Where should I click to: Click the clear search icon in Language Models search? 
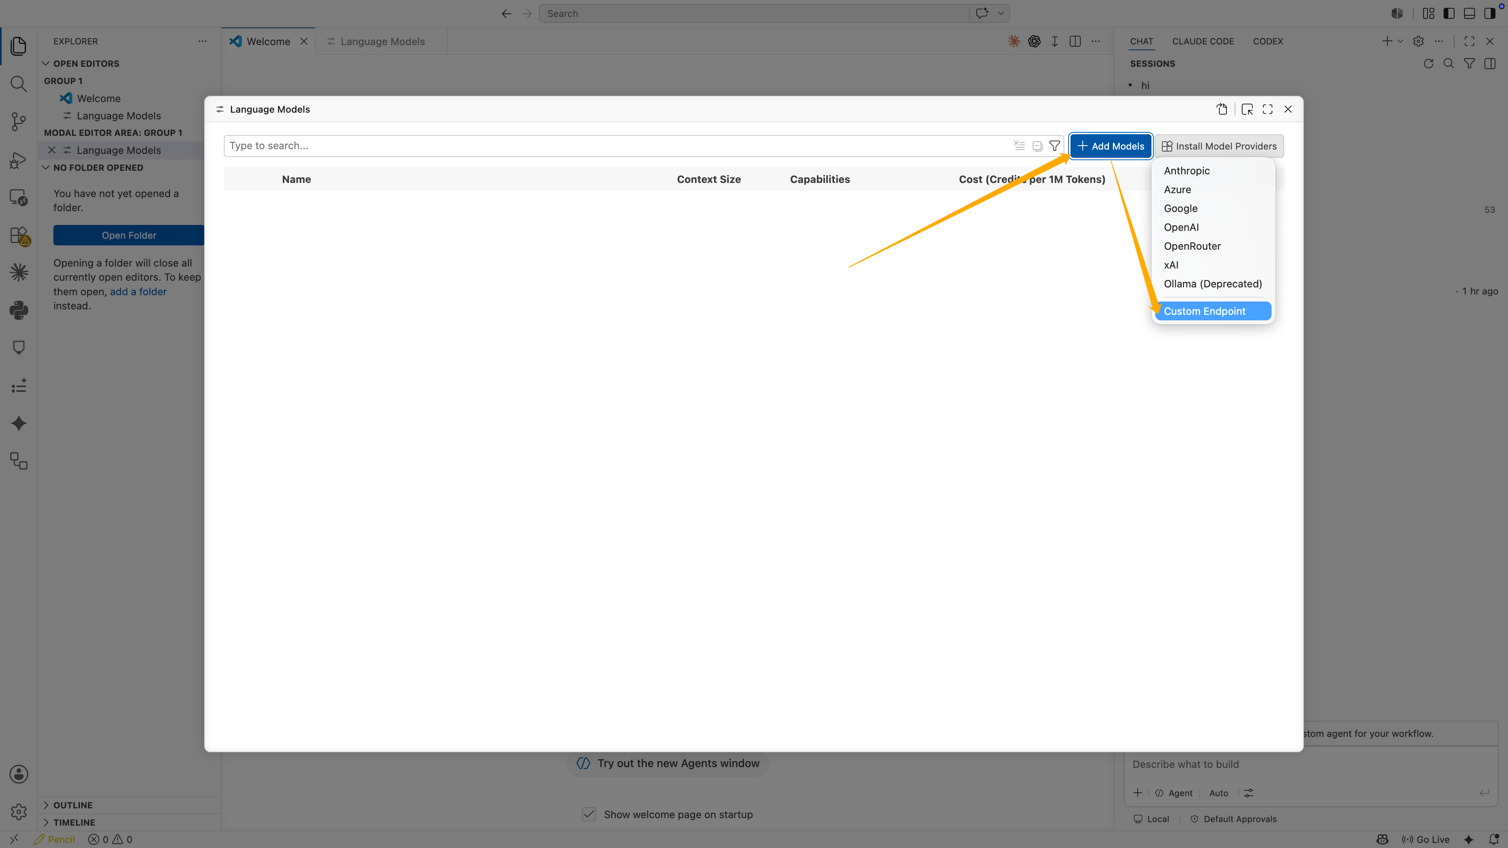coord(1019,146)
